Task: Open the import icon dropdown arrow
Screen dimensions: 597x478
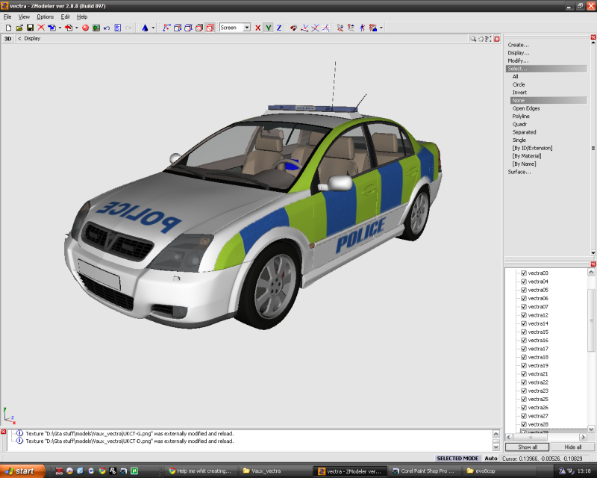Action: click(60, 28)
